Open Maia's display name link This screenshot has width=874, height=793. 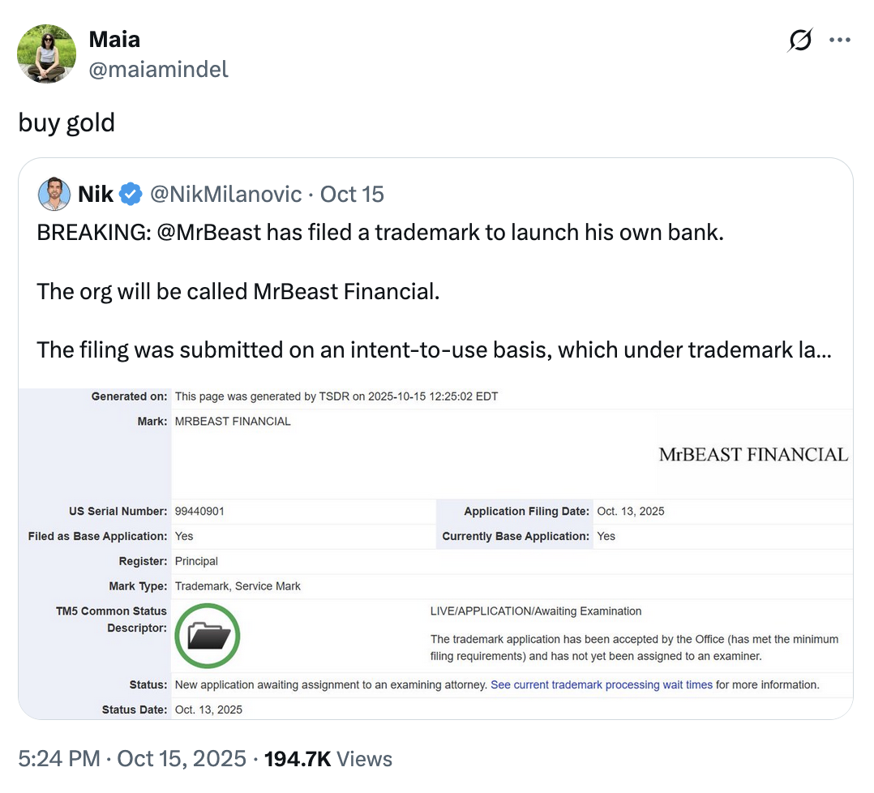pos(114,39)
